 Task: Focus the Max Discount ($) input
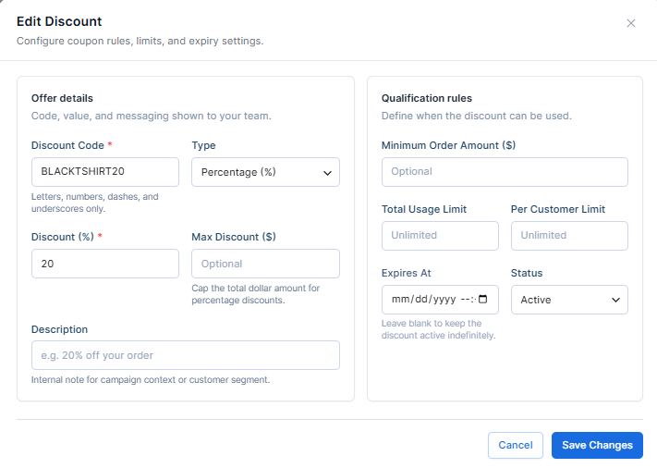coord(265,264)
